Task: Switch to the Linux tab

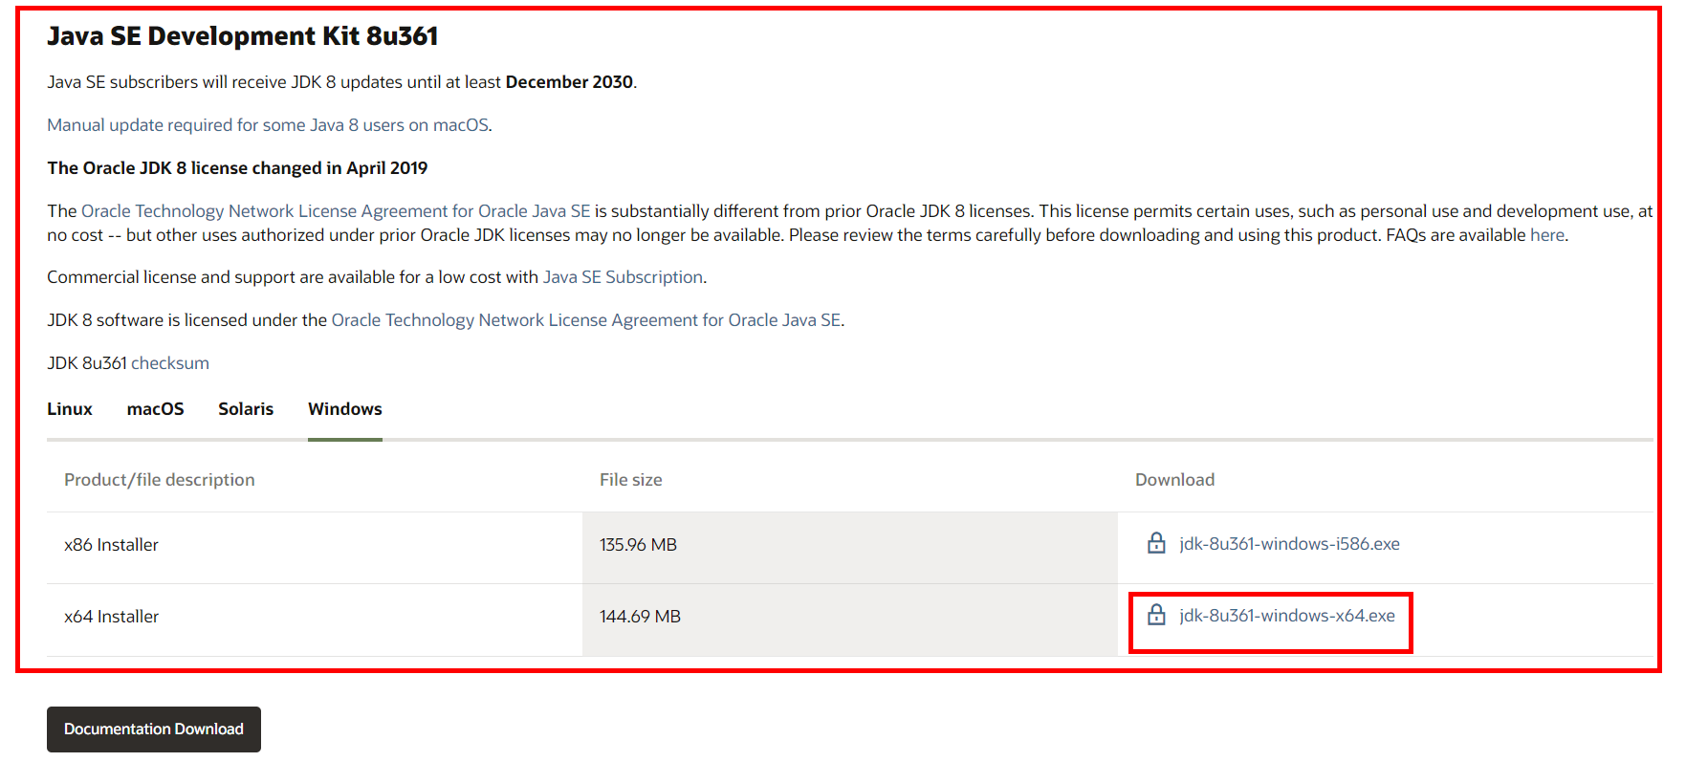Action: (x=70, y=409)
